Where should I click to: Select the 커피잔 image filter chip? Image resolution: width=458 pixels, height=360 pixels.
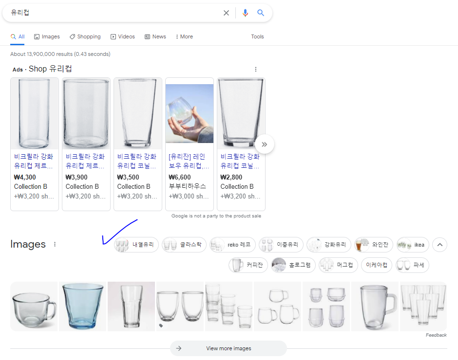tap(248, 265)
